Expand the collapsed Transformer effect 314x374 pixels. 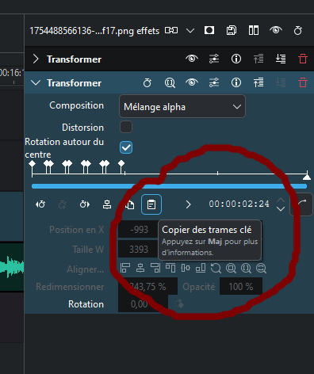[x=36, y=59]
